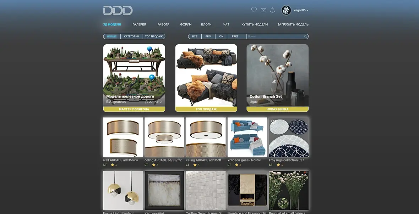Open favorites via the heart icon
This screenshot has height=214, width=419.
[x=254, y=10]
